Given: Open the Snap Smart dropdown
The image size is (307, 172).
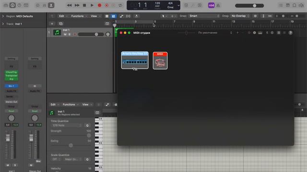Looking at the screenshot, I should [x=204, y=16].
